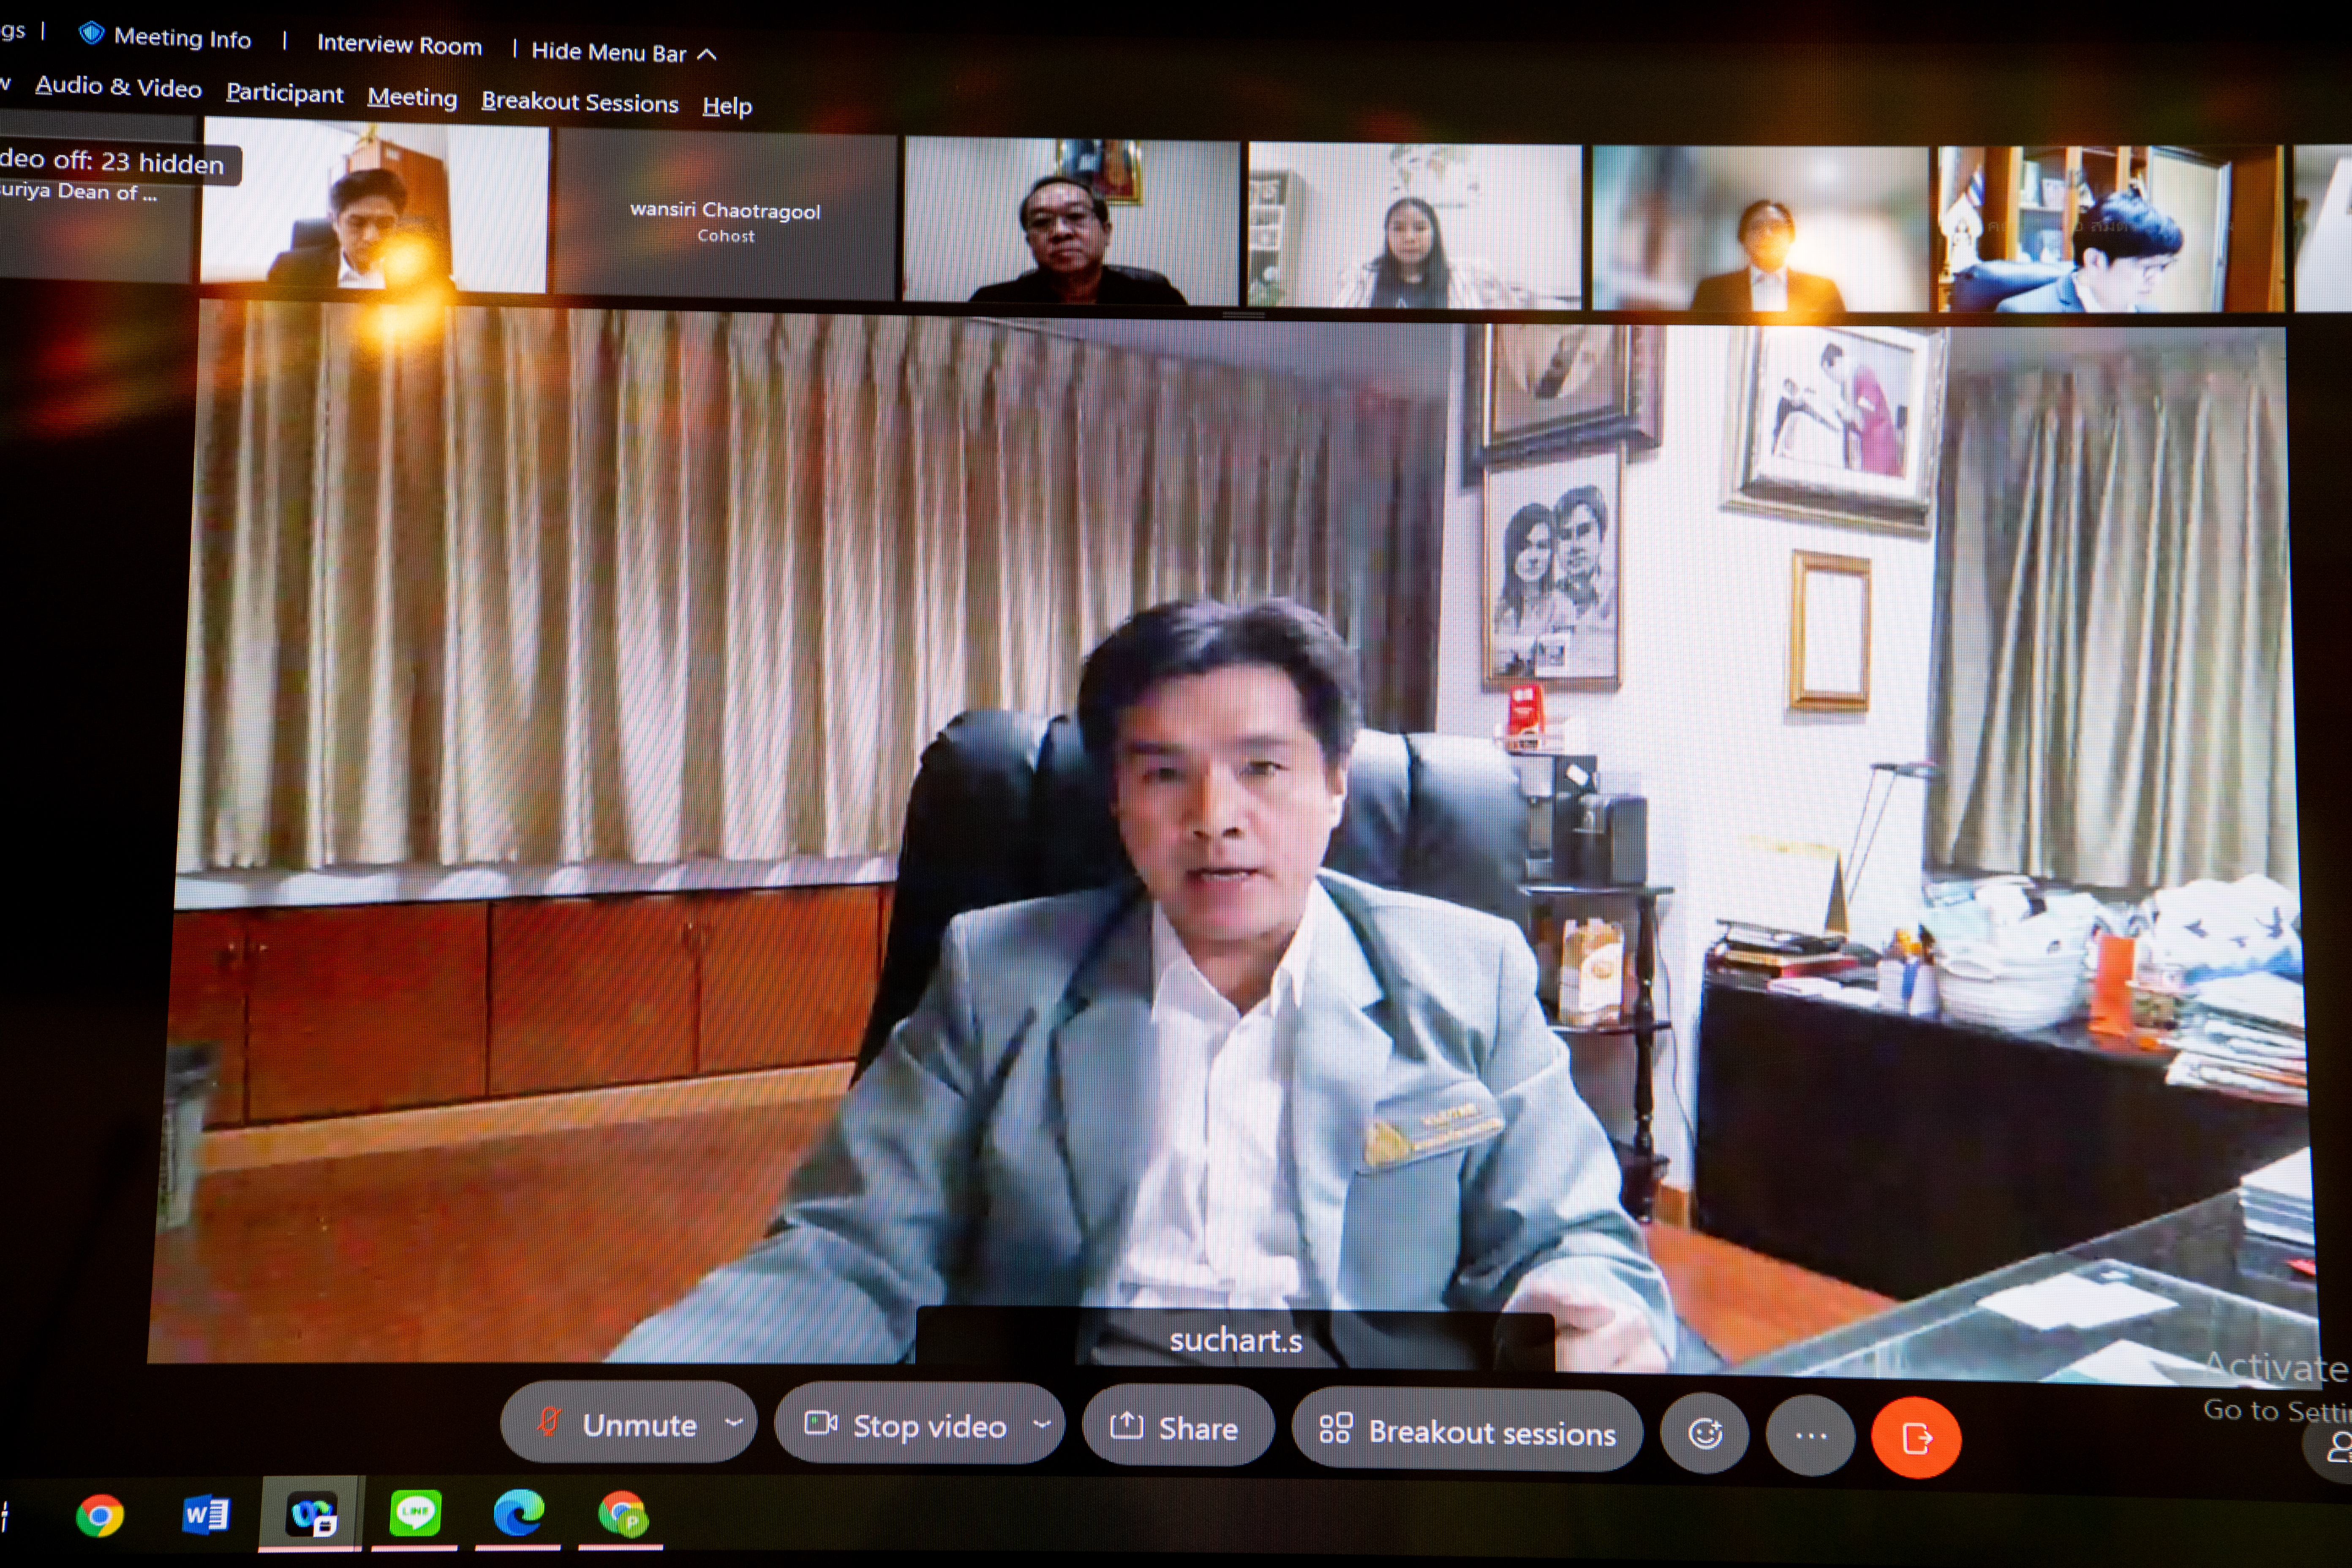This screenshot has width=2352, height=1568.
Task: Select thumbnail of man in black jacket with glasses
Action: 1070,220
